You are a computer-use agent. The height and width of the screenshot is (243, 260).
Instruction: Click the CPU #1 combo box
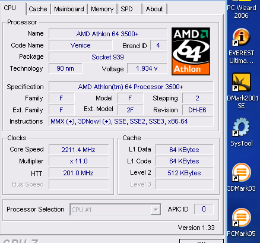pyautogui.click(x=115, y=210)
